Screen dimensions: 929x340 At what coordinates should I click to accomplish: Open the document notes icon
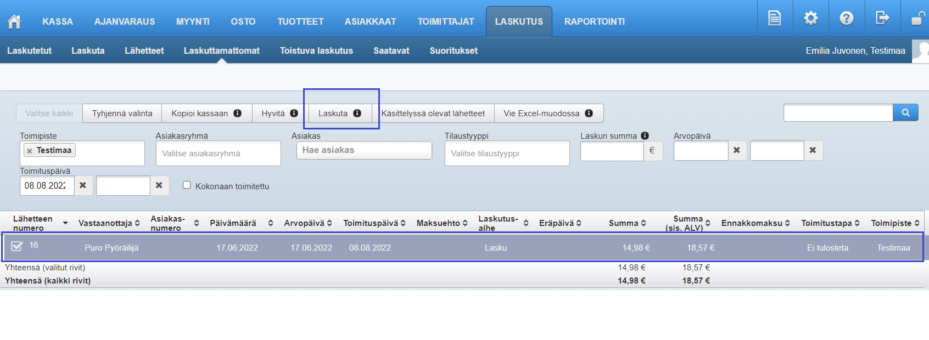(x=774, y=18)
